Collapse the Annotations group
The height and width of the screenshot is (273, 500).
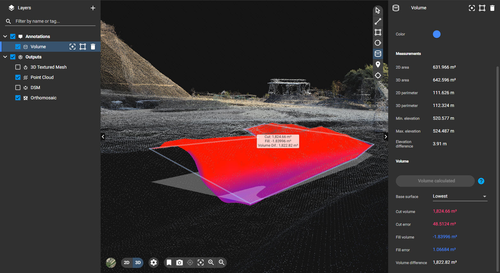coord(5,36)
